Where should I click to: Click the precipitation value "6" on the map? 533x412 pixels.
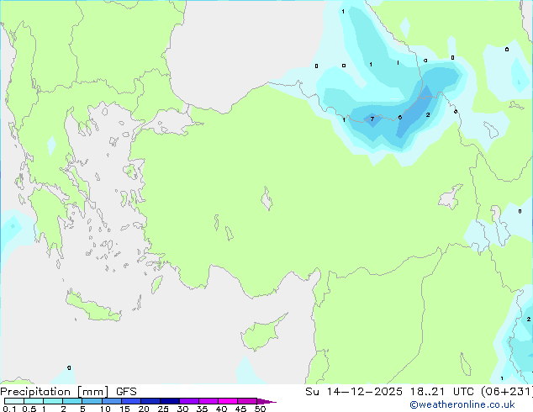(400, 117)
